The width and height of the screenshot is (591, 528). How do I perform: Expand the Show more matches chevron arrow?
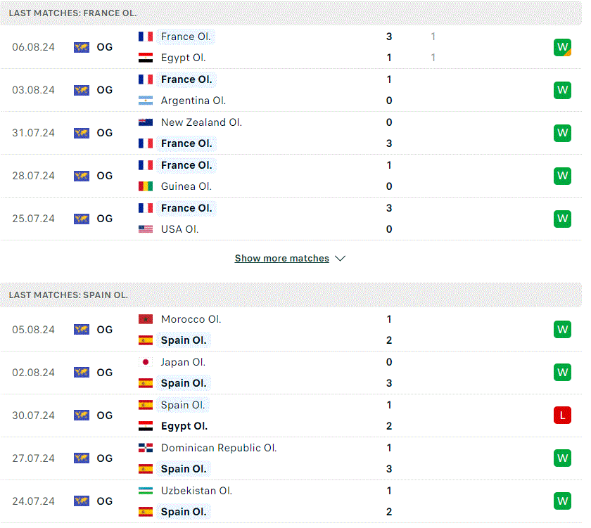coord(340,258)
